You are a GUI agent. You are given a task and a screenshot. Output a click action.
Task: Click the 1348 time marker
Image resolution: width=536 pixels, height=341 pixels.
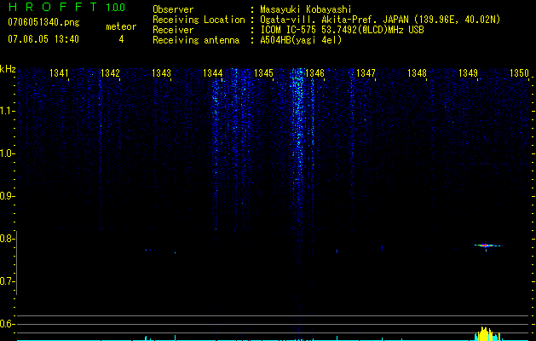coord(417,73)
